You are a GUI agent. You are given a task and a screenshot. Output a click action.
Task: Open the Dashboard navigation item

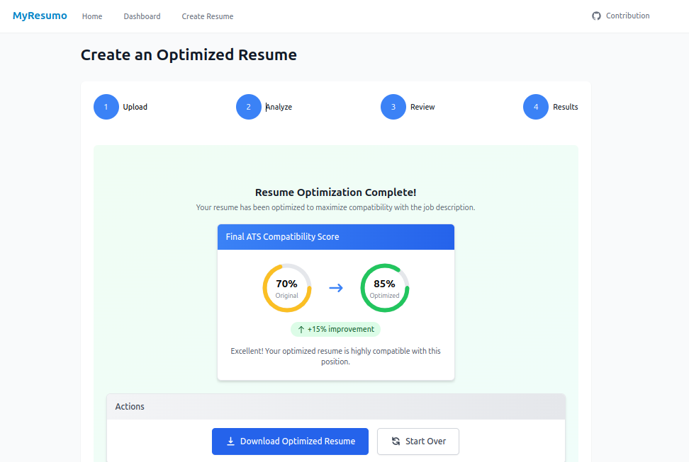pos(142,16)
